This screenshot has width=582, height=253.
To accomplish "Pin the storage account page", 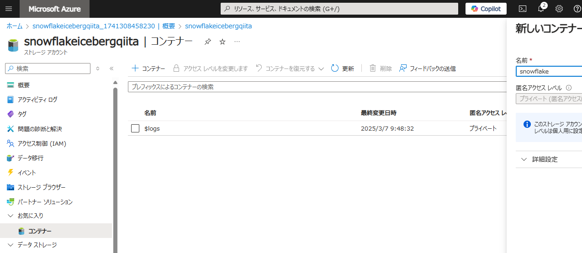I will (208, 42).
